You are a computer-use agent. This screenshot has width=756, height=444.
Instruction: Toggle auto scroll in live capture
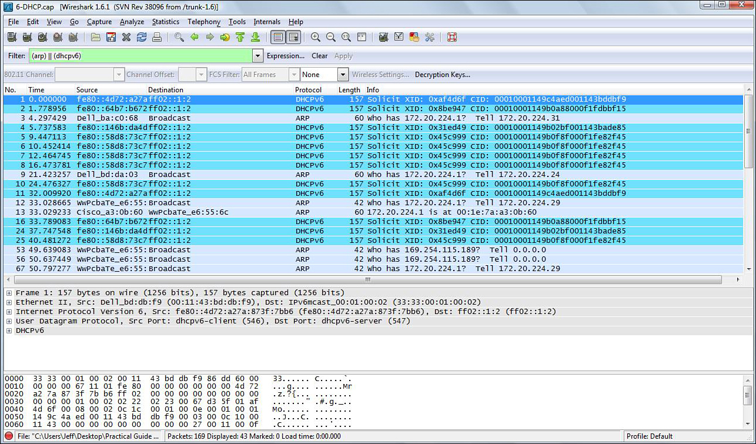click(x=293, y=37)
